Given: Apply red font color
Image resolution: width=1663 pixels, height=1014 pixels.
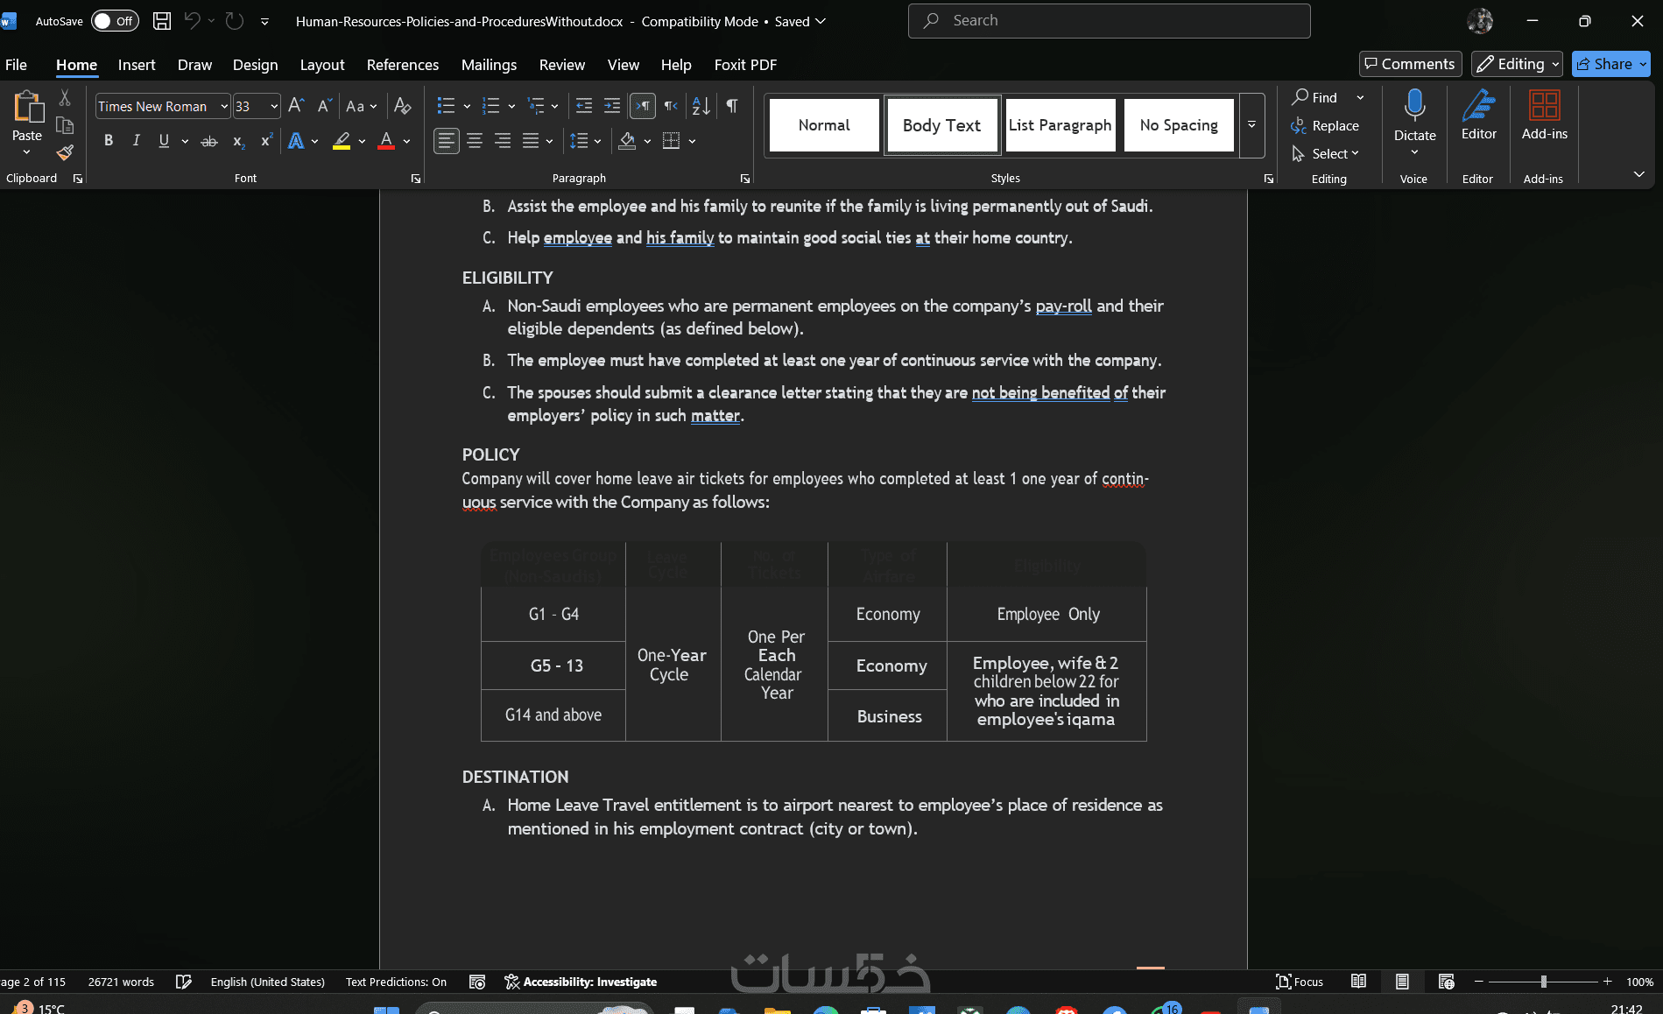Looking at the screenshot, I should pos(386,141).
